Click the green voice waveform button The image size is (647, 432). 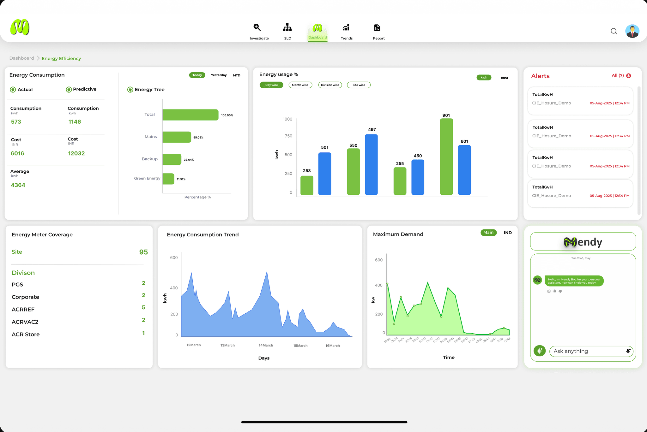[540, 351]
